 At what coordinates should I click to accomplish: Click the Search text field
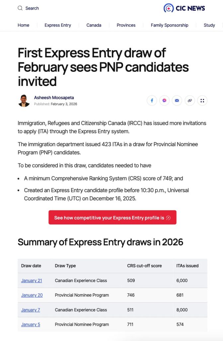(32, 8)
